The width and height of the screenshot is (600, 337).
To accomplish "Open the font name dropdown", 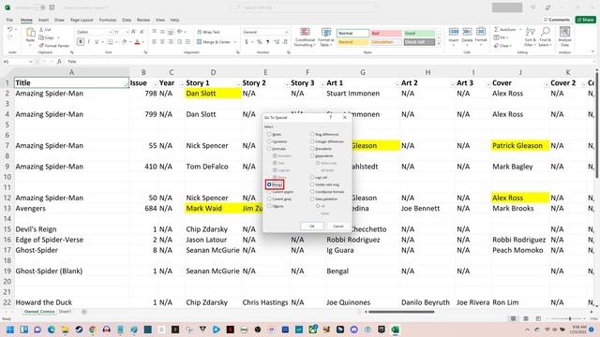I will pos(111,32).
